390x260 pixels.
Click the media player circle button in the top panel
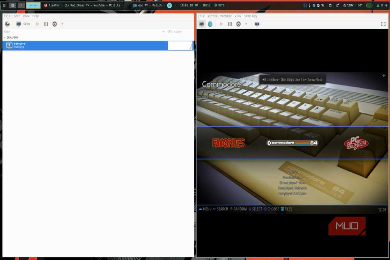coord(169,5)
